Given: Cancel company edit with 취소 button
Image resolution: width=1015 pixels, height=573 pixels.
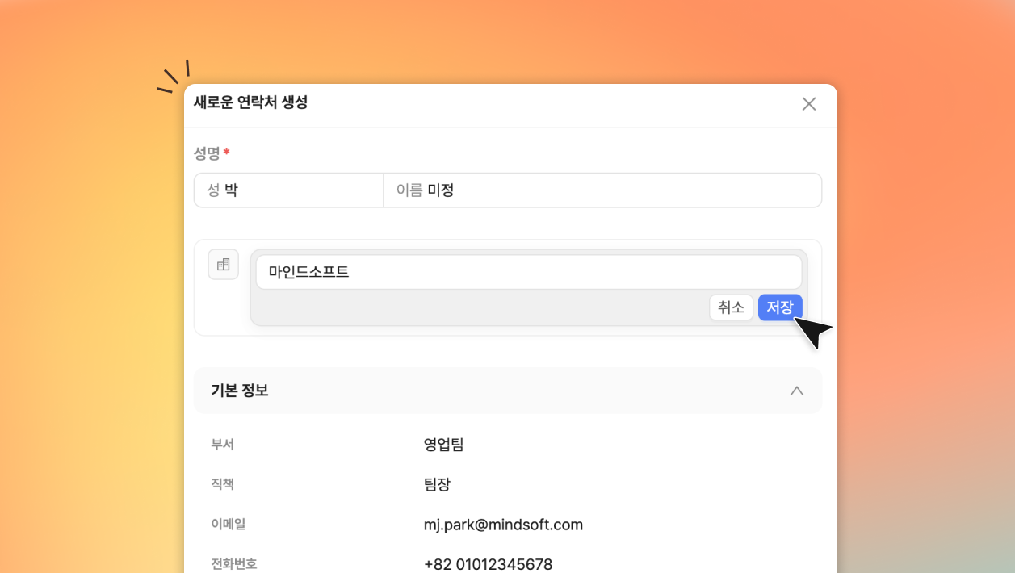Looking at the screenshot, I should pyautogui.click(x=731, y=307).
